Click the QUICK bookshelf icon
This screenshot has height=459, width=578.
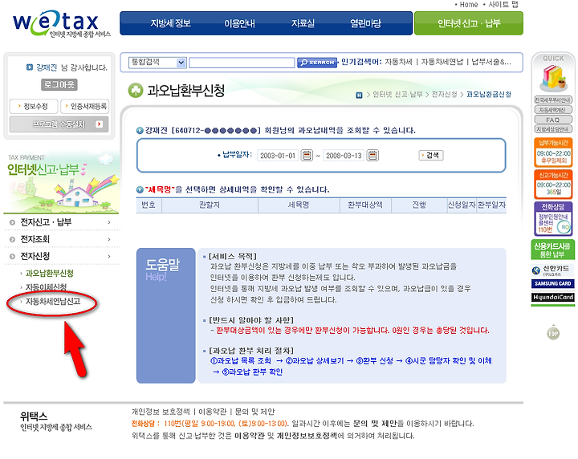click(x=552, y=78)
